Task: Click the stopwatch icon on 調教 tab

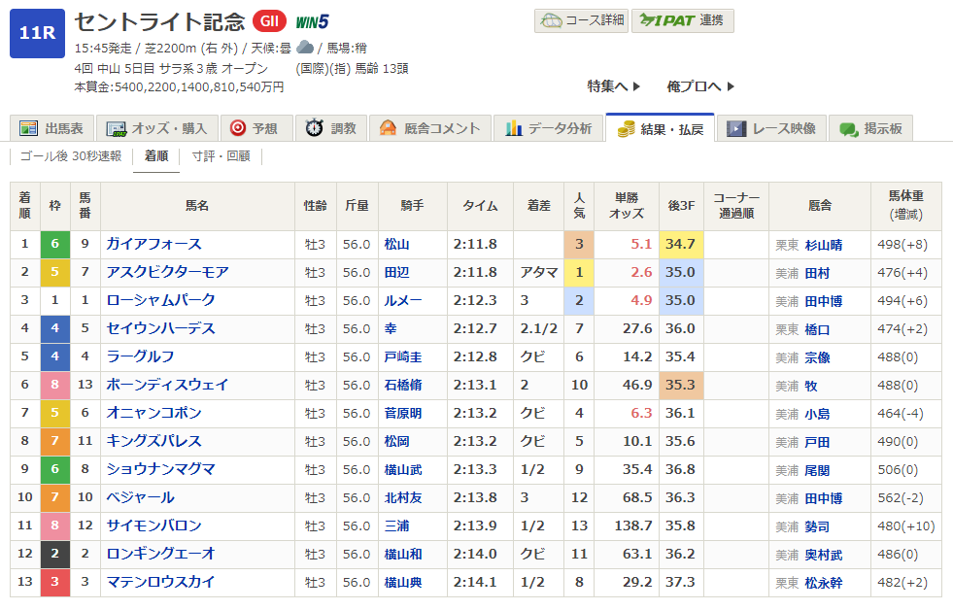Action: click(x=314, y=128)
